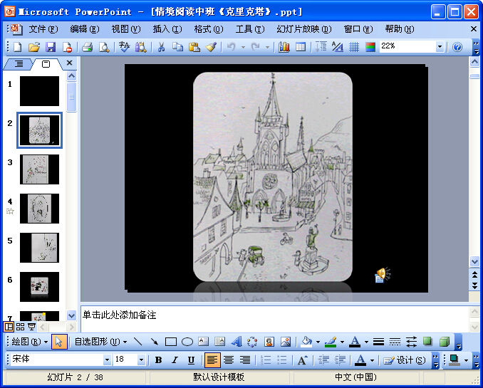Save the presentation with the floppy disk icon
The height and width of the screenshot is (388, 483).
pos(51,47)
